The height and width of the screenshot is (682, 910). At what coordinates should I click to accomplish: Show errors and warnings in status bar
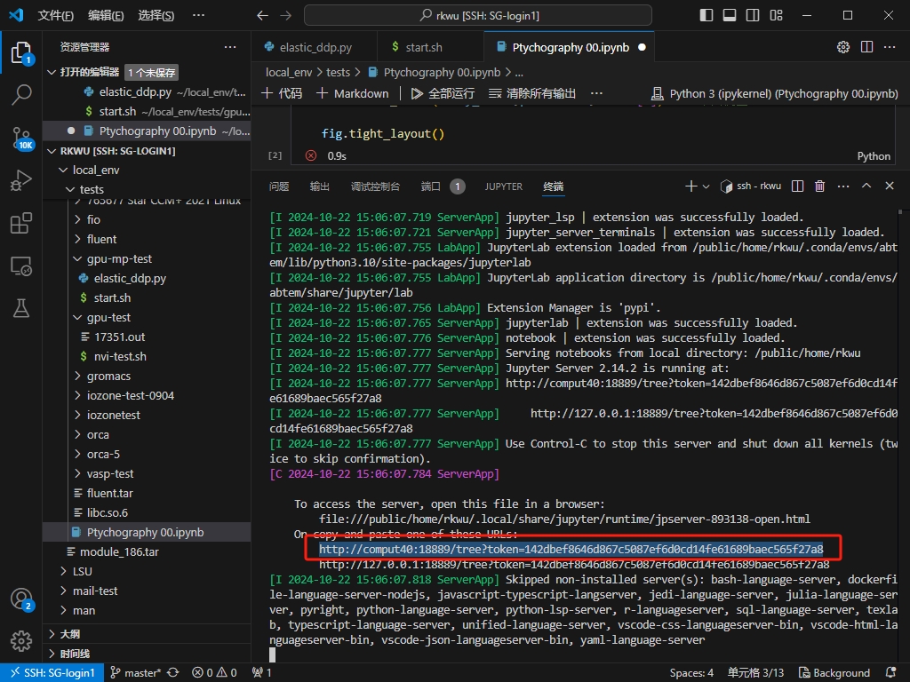pyautogui.click(x=214, y=673)
